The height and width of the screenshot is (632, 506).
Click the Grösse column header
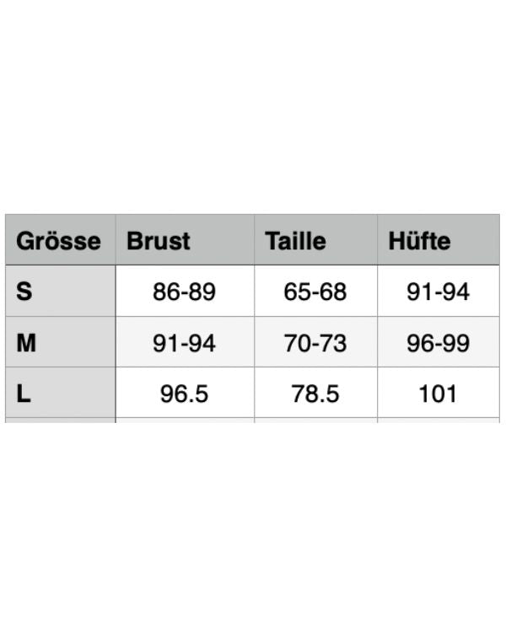59,241
